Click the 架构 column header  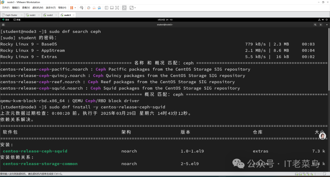(126, 132)
